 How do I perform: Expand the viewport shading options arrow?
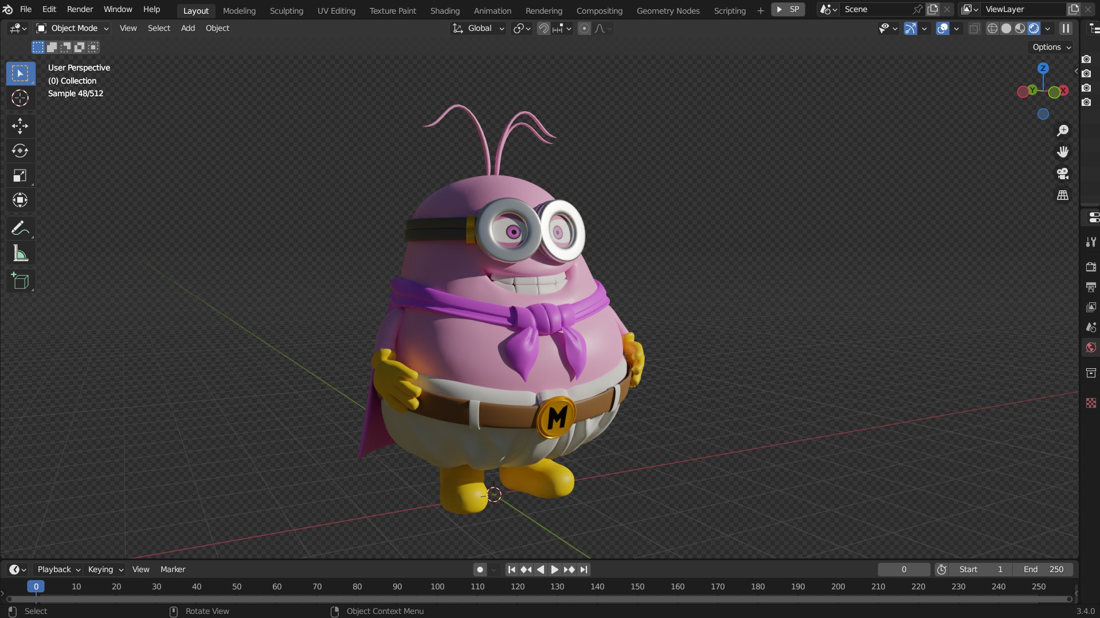click(x=1048, y=28)
